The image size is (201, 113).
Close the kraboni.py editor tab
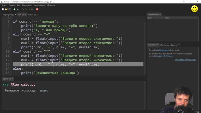pyautogui.click(x=37, y=15)
